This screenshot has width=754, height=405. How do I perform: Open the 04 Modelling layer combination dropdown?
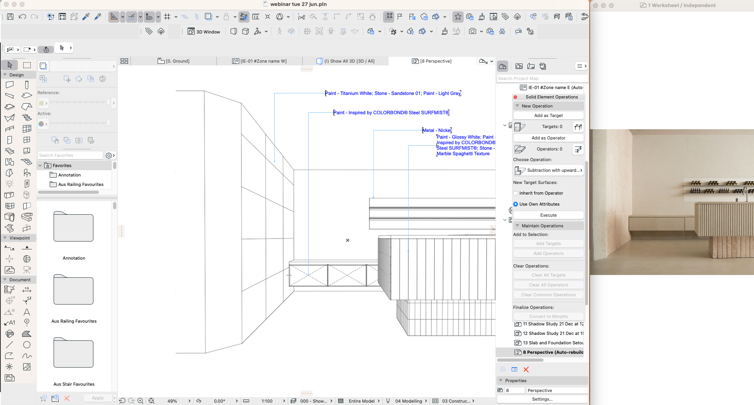point(408,401)
